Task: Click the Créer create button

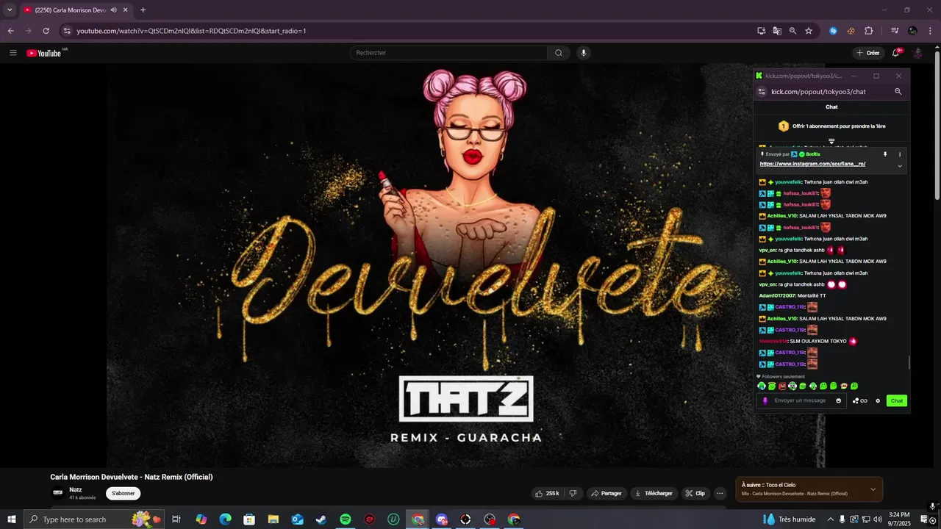Action: coord(867,53)
